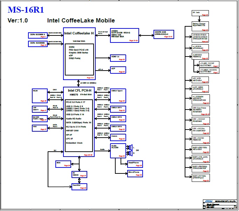239x211 pixels.
Task: Click the MS-16R1 title text
Action: [26, 10]
